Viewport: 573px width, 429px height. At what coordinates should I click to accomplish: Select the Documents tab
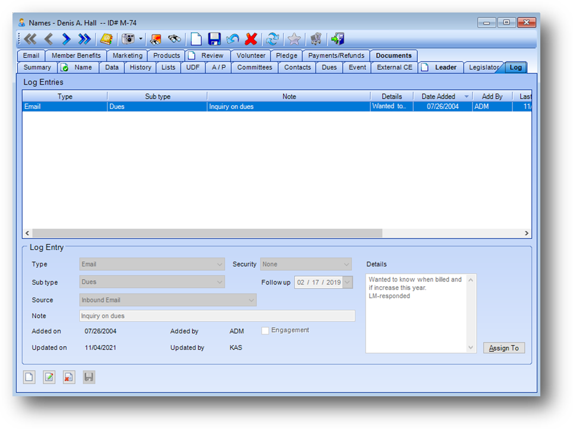click(393, 55)
